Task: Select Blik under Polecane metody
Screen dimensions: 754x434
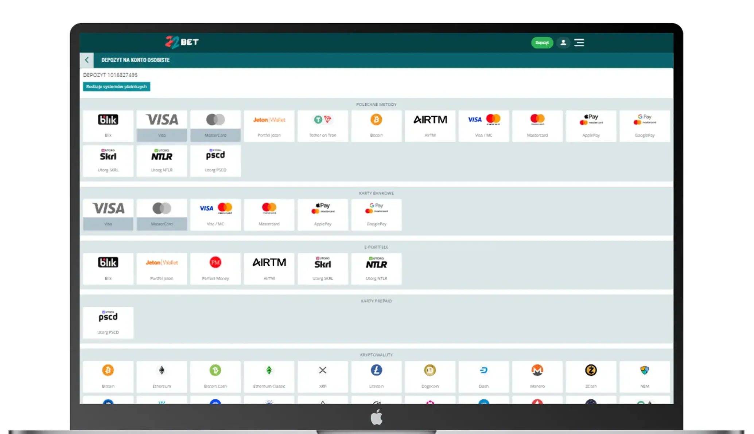Action: (x=108, y=126)
